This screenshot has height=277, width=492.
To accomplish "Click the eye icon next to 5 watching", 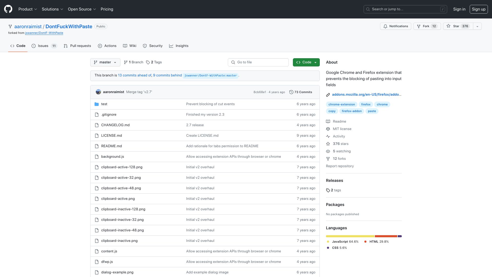I will click(328, 151).
